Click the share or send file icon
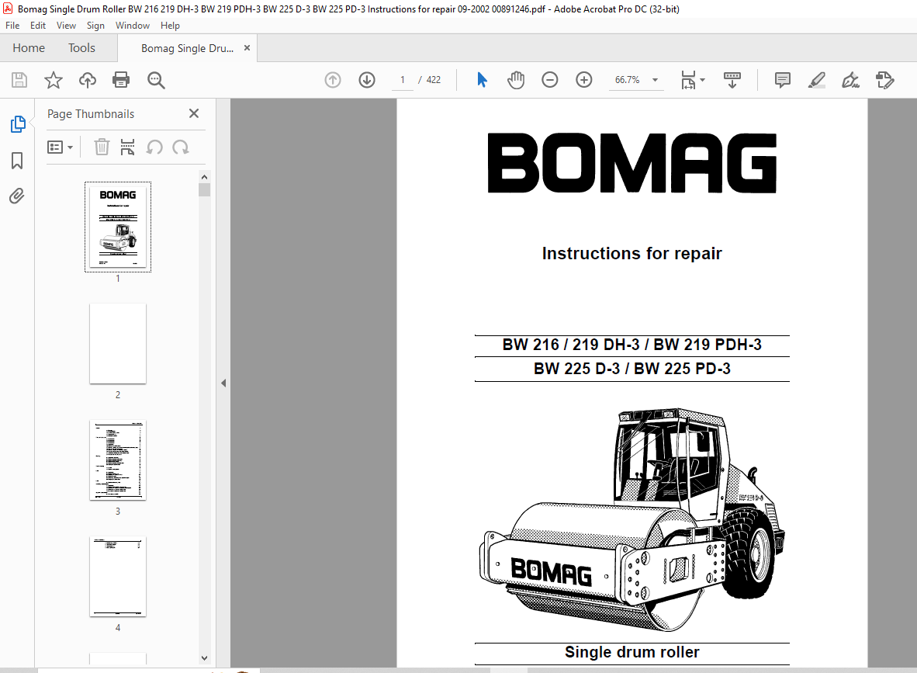917x673 pixels. pyautogui.click(x=885, y=80)
